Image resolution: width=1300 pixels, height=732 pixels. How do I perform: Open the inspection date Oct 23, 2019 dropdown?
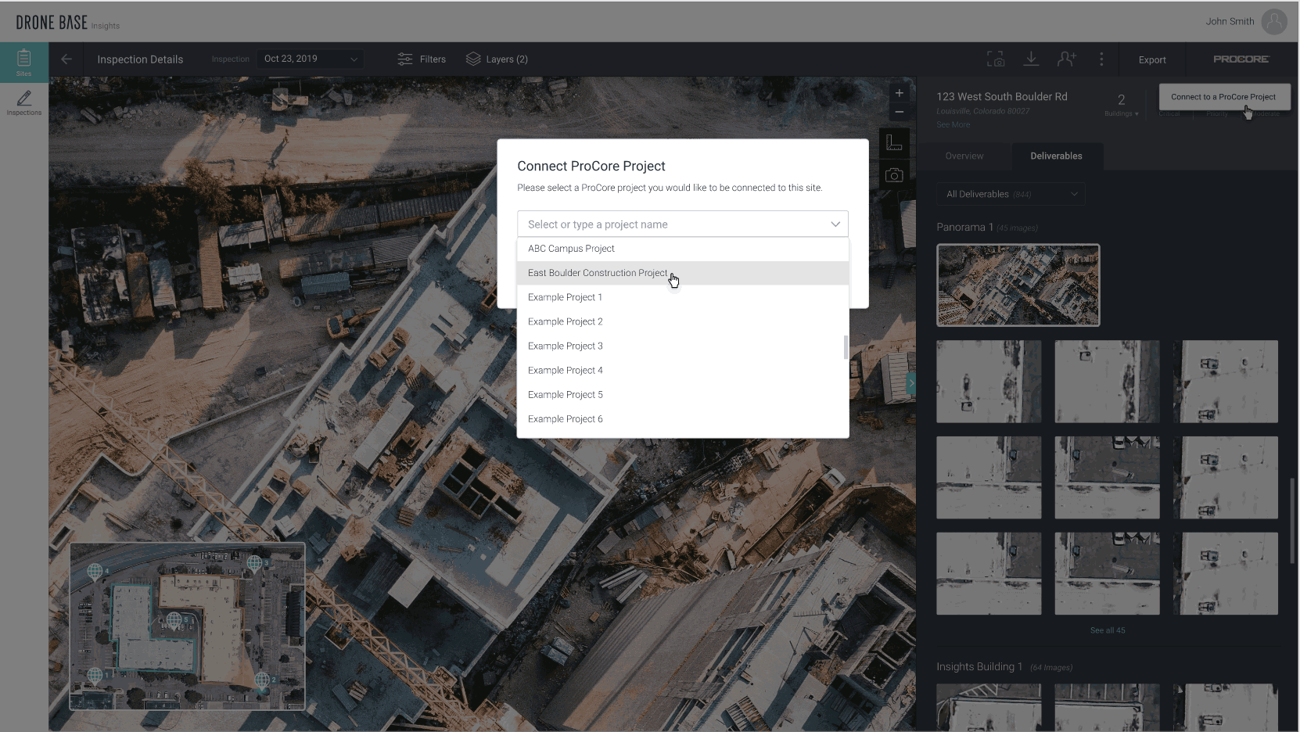tap(311, 59)
